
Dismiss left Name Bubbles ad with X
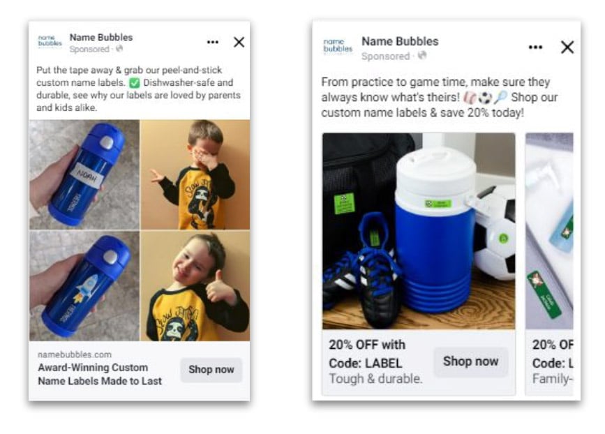(239, 42)
